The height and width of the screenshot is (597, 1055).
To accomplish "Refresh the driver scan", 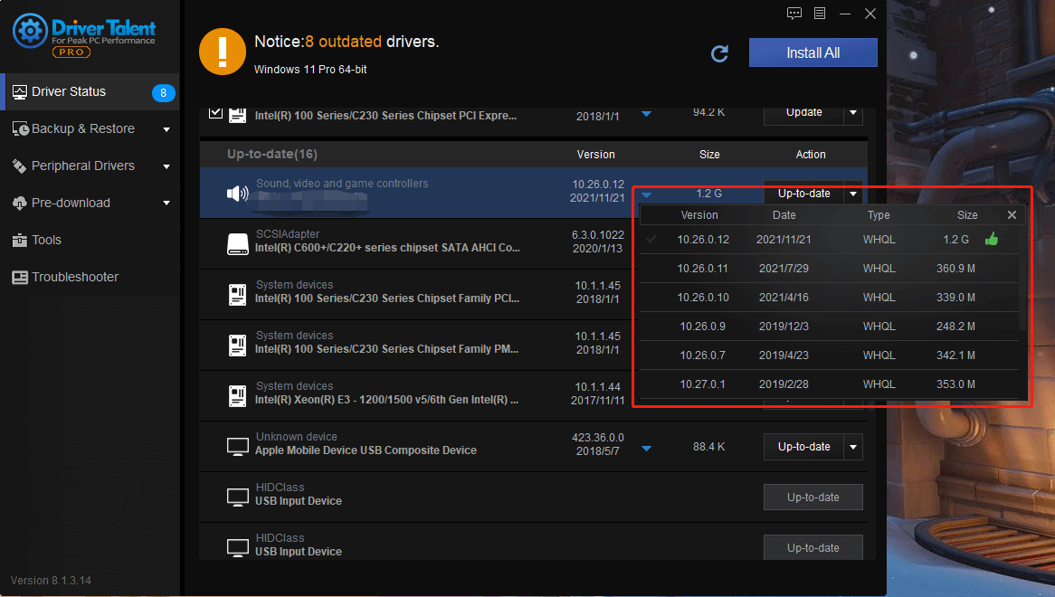I will click(x=719, y=53).
